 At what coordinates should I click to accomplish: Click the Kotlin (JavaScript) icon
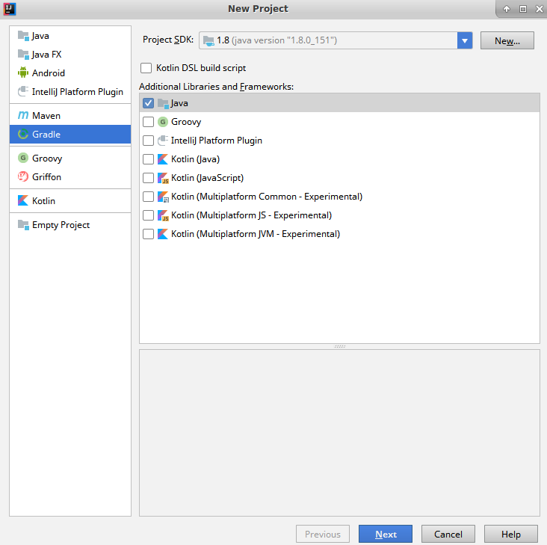(163, 178)
